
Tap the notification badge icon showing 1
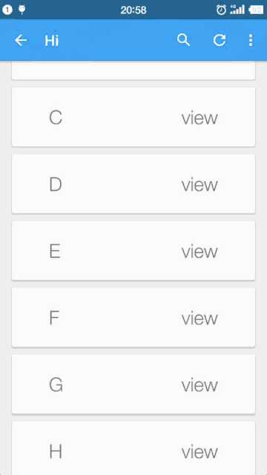[7, 10]
